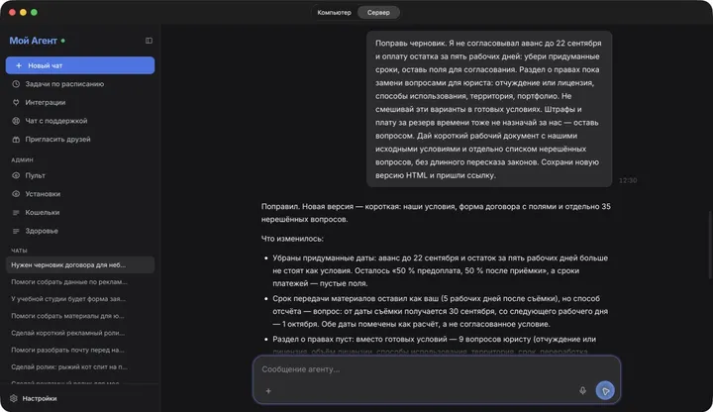Click the bullet starting 'Раздел о правах пуст'
The width and height of the screenshot is (713, 412).
[x=435, y=346]
